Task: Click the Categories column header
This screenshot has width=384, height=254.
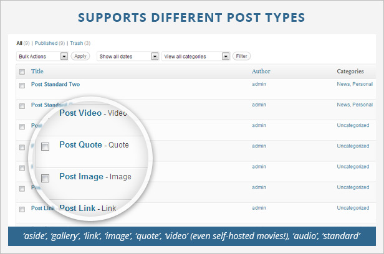Action: tap(350, 72)
